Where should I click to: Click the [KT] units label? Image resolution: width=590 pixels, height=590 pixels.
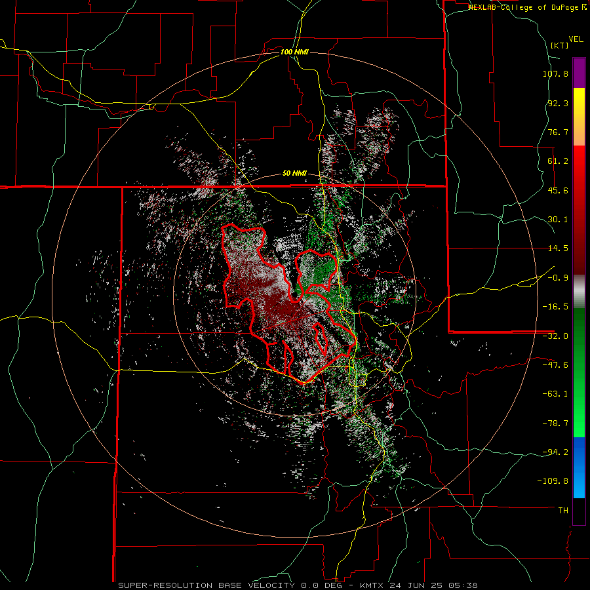pyautogui.click(x=559, y=45)
